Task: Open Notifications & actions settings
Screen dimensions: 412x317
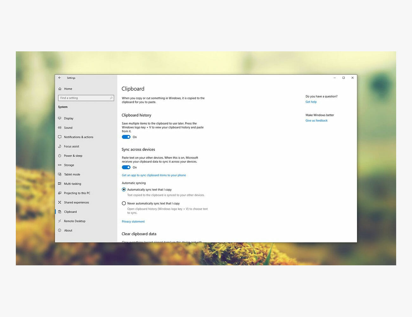Action: click(78, 137)
